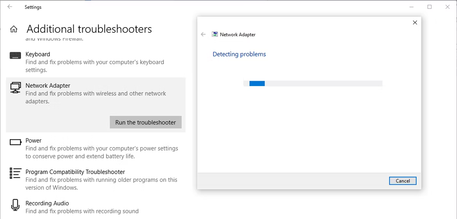Go to Settings Home icon
This screenshot has width=457, height=219.
[x=14, y=29]
